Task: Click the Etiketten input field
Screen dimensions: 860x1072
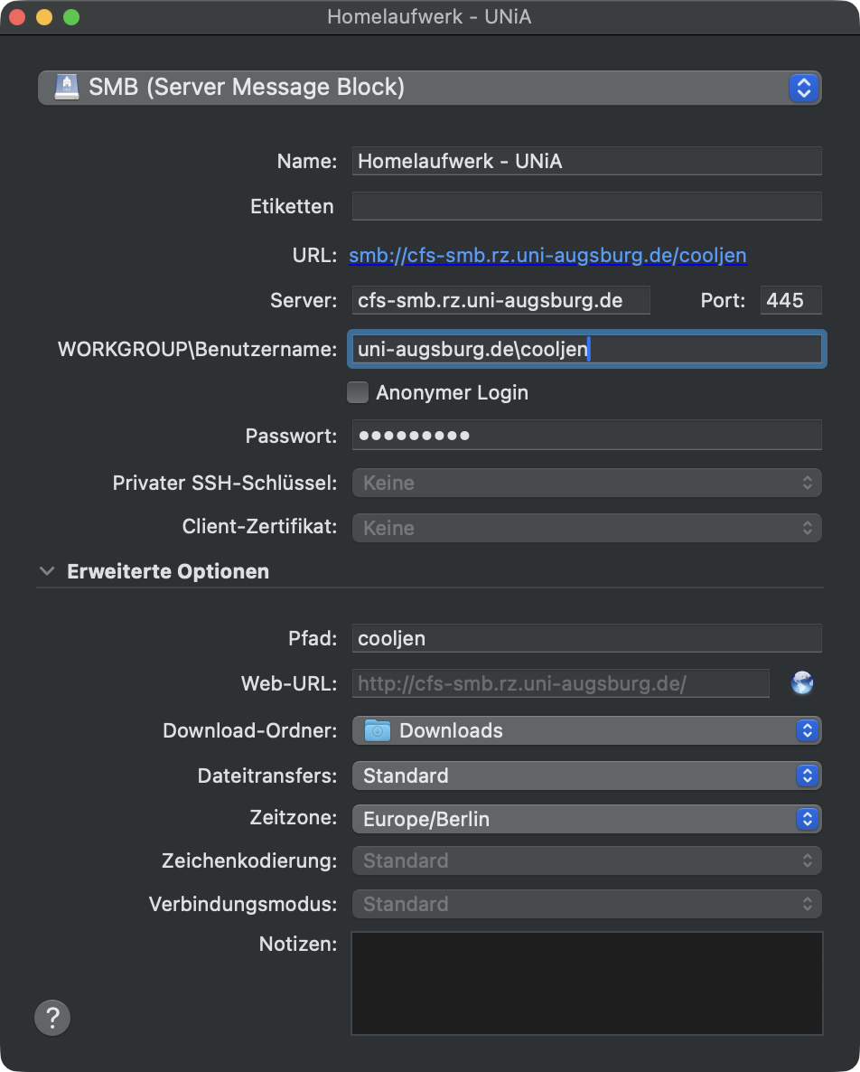Action: coord(585,206)
